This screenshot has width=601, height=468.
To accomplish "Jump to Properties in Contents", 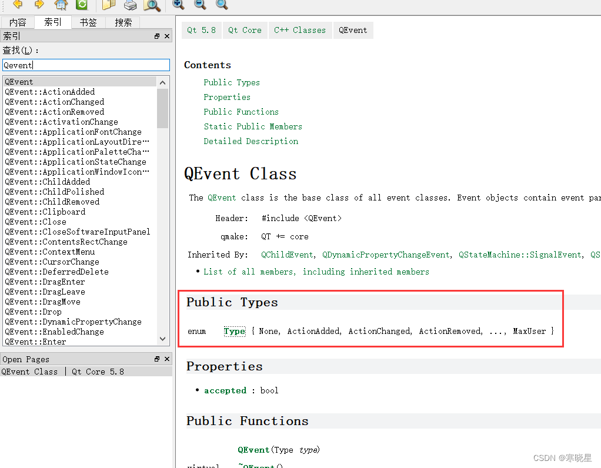I will 227,97.
